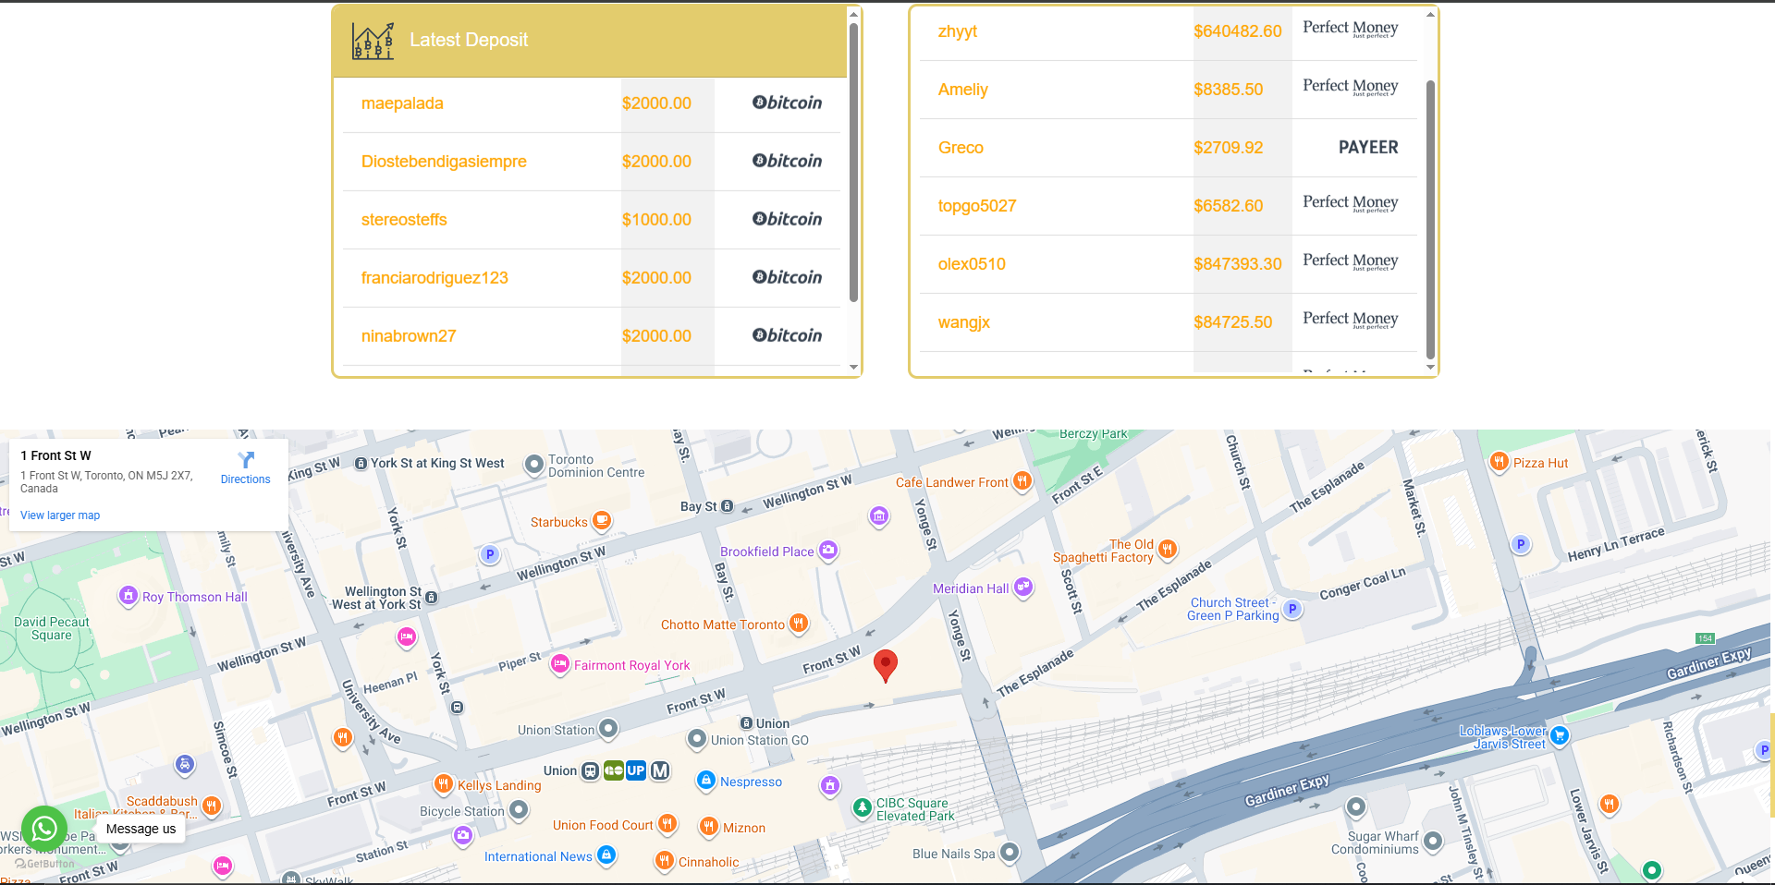Click scroll down arrow in right withdrawals panel
Viewport: 1775px width, 885px height.
point(1430,367)
